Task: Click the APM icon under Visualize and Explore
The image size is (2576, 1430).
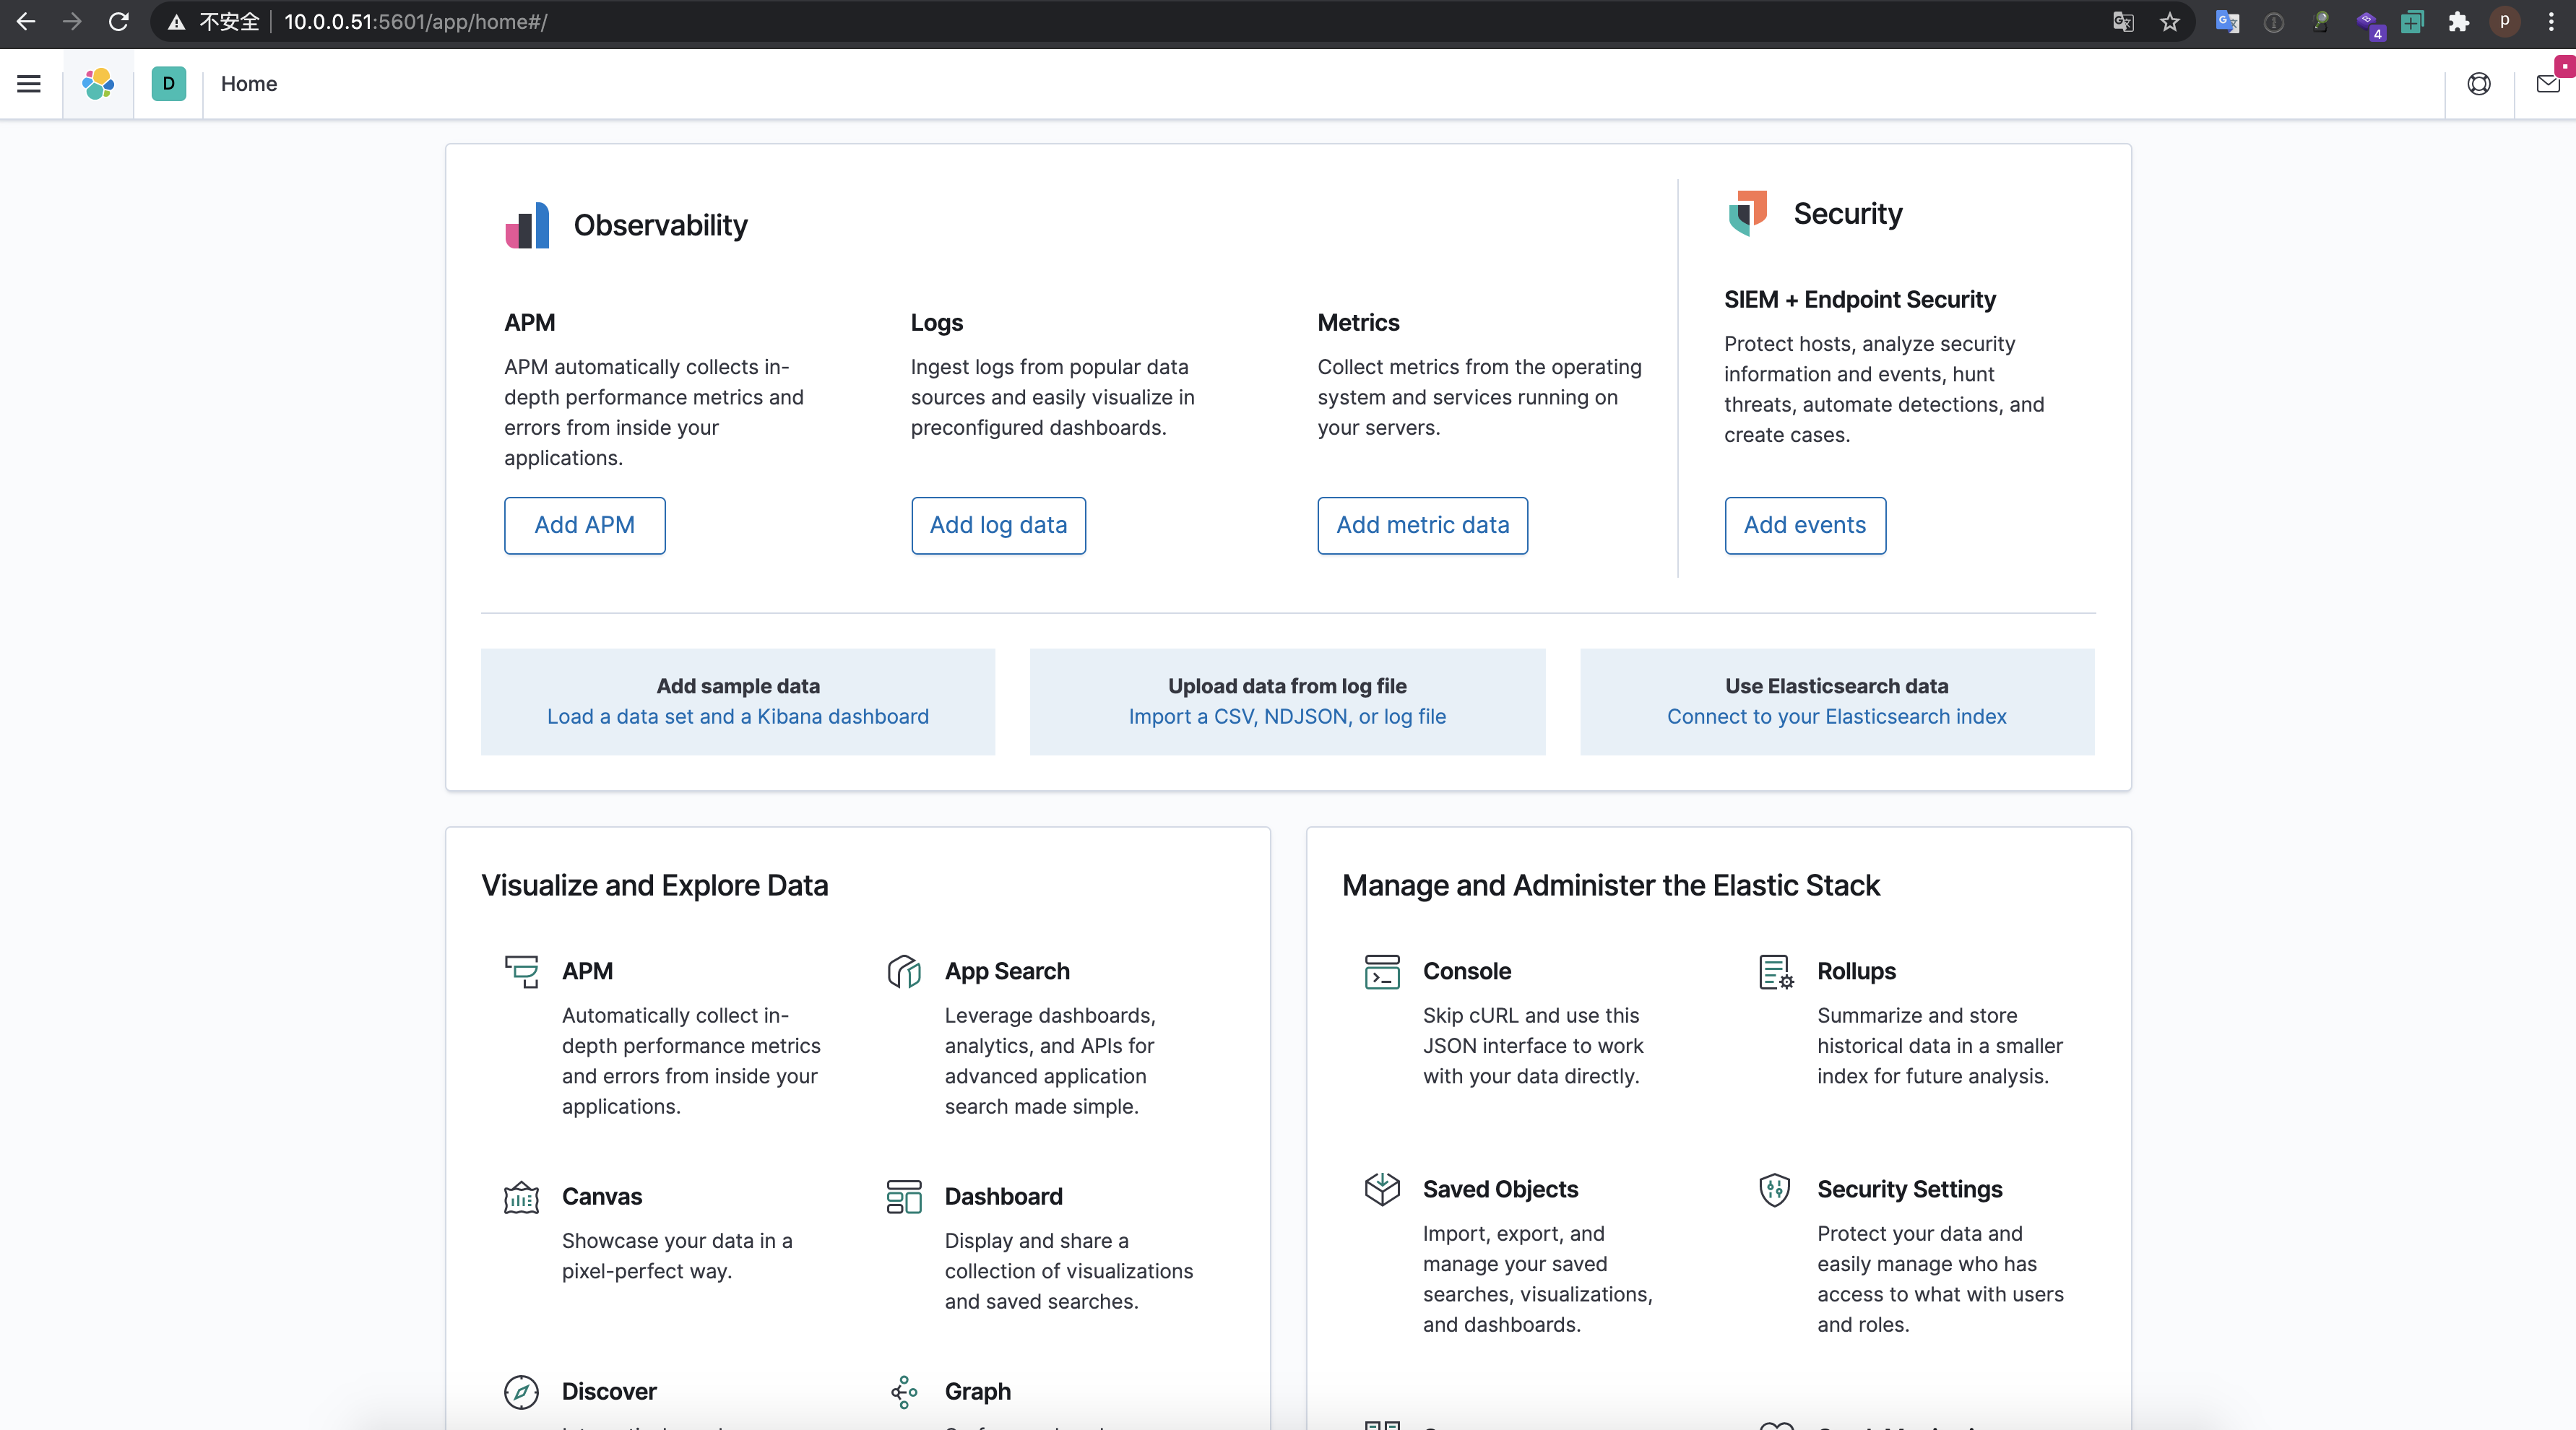Action: (521, 971)
